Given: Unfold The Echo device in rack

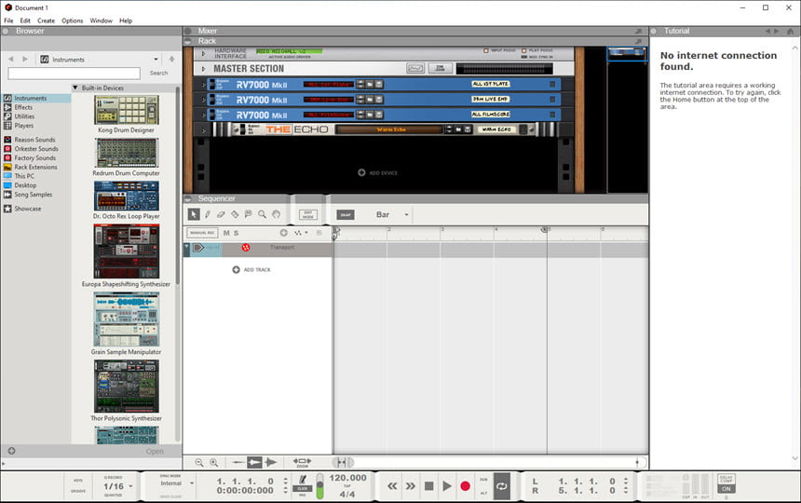Looking at the screenshot, I should coord(203,130).
